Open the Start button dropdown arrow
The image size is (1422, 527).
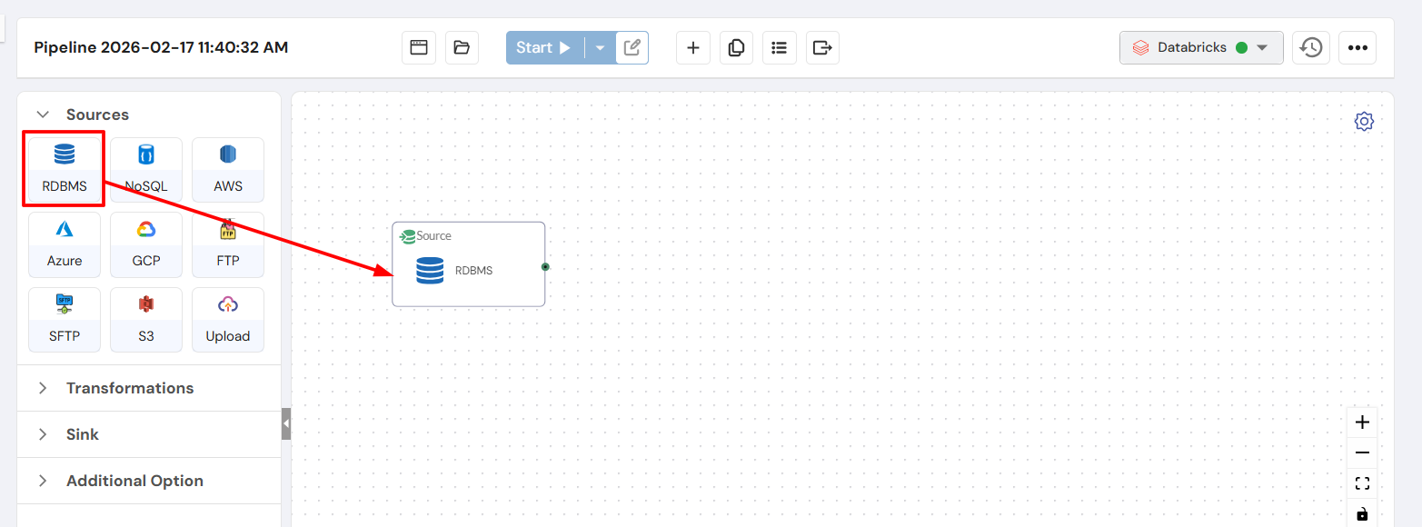coord(601,48)
